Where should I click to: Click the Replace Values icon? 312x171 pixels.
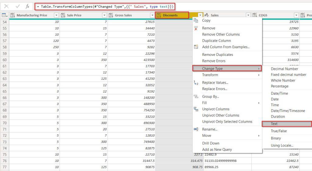[x=196, y=82]
